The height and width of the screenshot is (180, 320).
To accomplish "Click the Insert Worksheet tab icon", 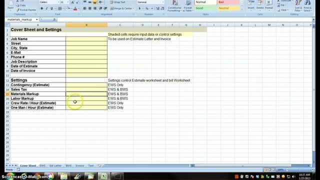I will (99, 165).
